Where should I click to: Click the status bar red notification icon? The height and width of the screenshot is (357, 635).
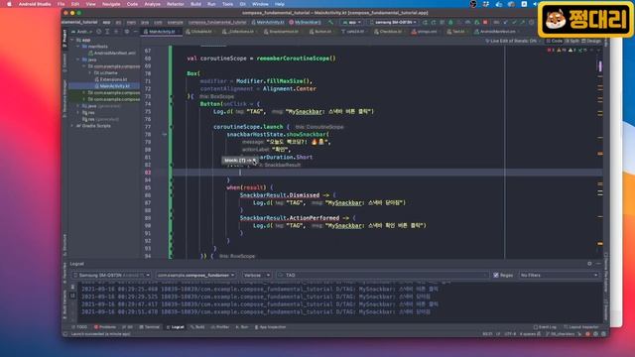coord(587,334)
